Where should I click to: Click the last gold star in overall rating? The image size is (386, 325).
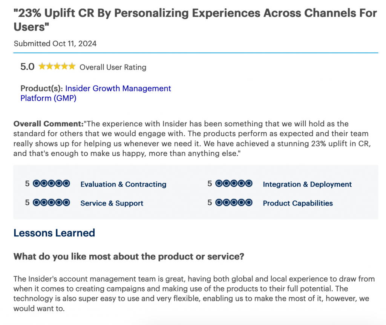point(72,67)
